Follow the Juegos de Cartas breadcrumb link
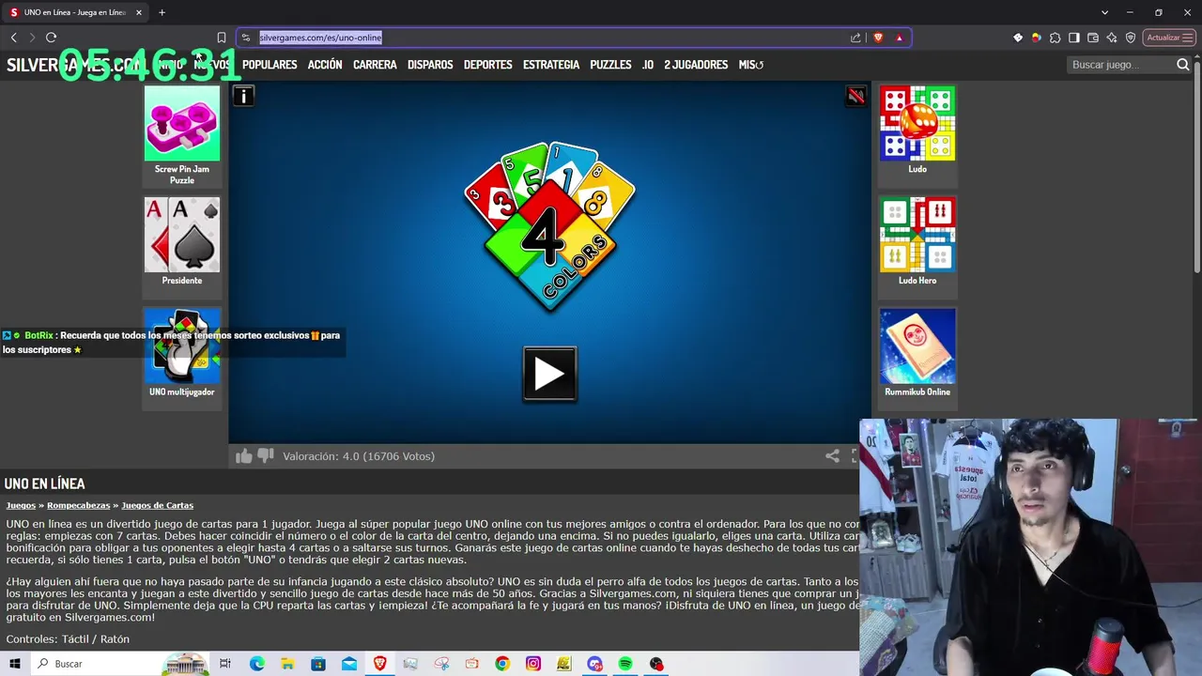 (158, 505)
